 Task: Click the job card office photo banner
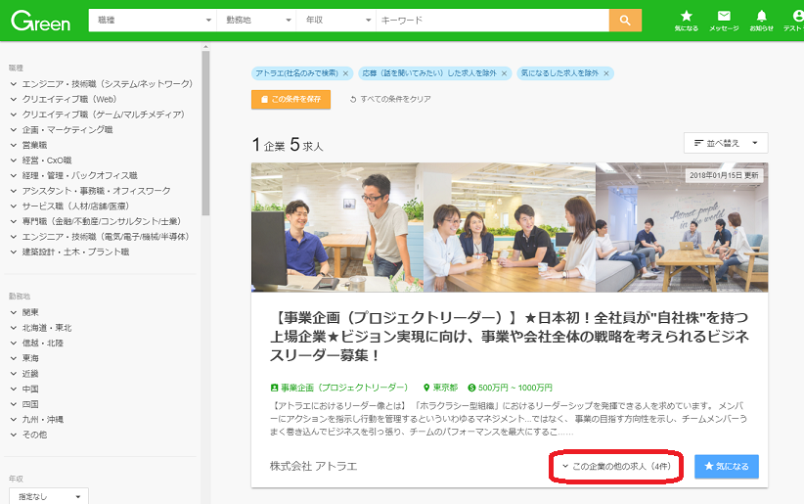tap(510, 227)
